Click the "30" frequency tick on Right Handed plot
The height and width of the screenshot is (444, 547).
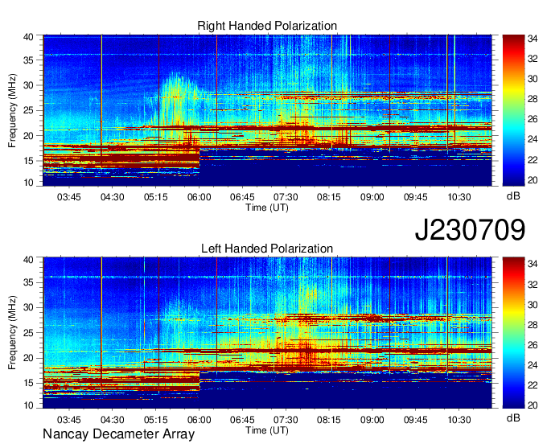tap(28, 85)
